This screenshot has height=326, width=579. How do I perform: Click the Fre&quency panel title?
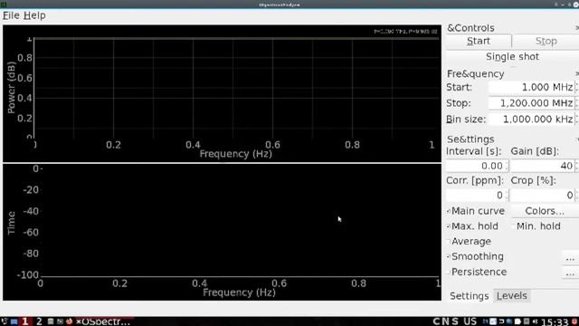coord(475,74)
